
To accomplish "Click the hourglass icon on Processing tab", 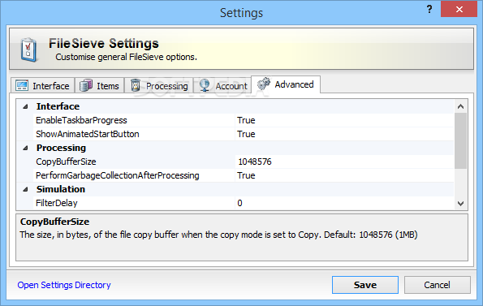I will pyautogui.click(x=136, y=85).
